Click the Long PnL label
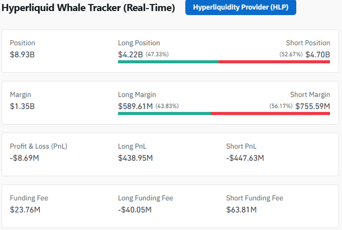The width and height of the screenshot is (342, 230). (x=132, y=146)
